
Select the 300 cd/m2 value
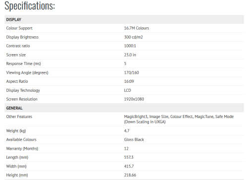pyautogui.click(x=133, y=37)
